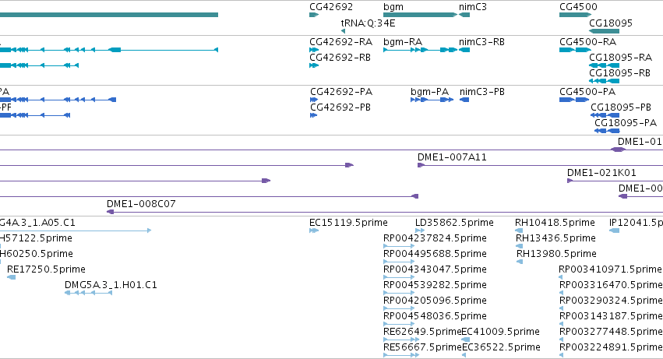This screenshot has width=663, height=359.
Task: Select the nimC3 gene glyph
Action: pyautogui.click(x=464, y=15)
